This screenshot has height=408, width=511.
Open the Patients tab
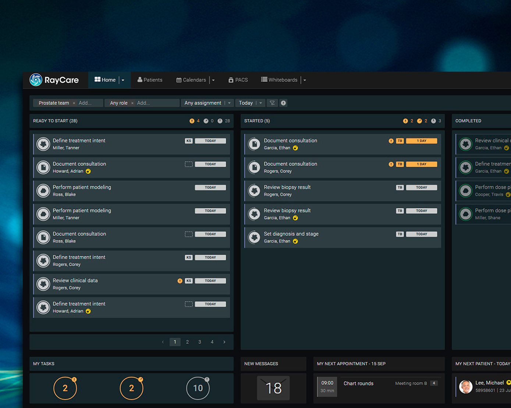pos(150,80)
